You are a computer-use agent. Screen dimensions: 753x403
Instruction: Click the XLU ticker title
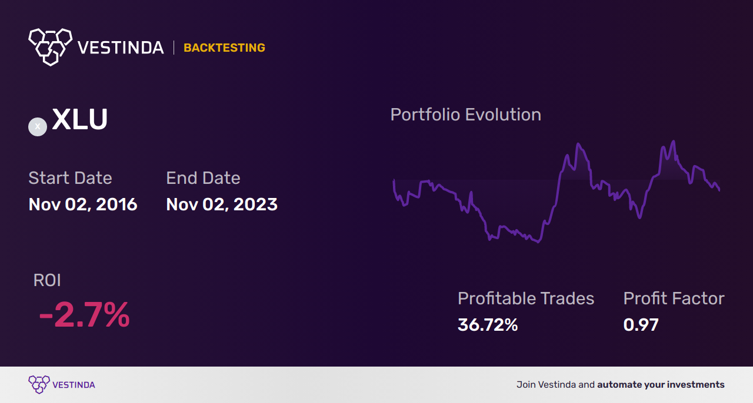80,120
